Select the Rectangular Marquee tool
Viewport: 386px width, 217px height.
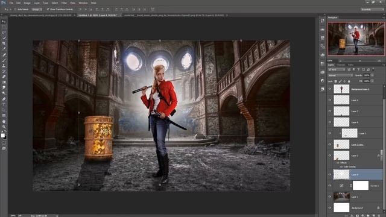click(4, 27)
